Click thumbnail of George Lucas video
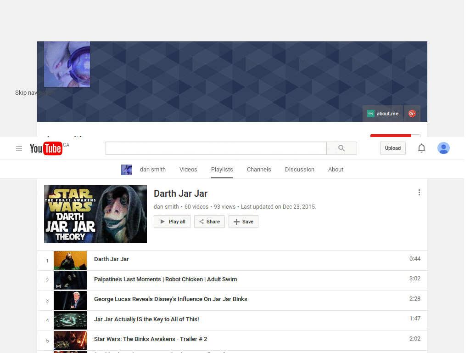The image size is (470, 353). [70, 300]
